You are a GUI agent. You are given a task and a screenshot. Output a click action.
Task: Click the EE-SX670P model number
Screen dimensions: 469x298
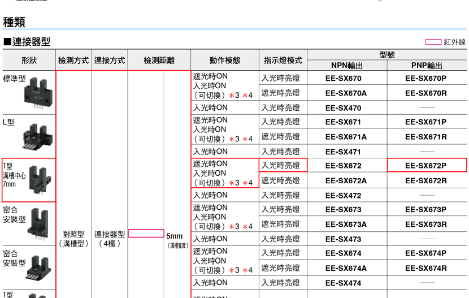click(425, 79)
